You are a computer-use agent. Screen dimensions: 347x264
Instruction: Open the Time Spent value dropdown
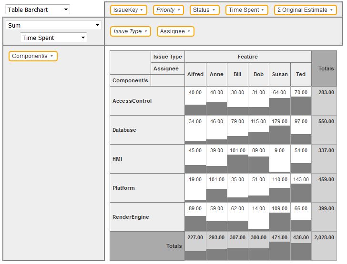point(53,38)
